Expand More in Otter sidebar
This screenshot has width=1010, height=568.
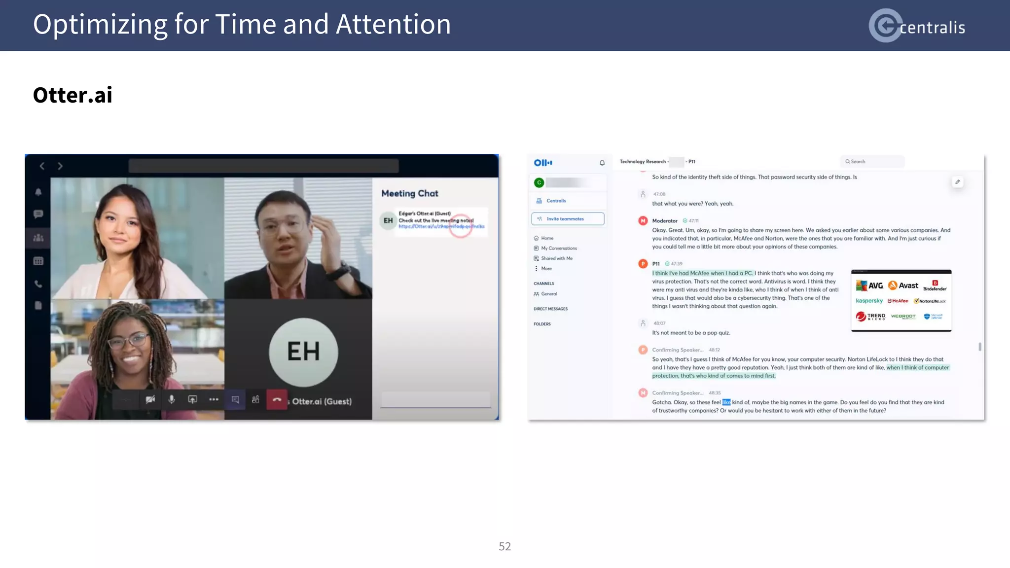point(543,269)
